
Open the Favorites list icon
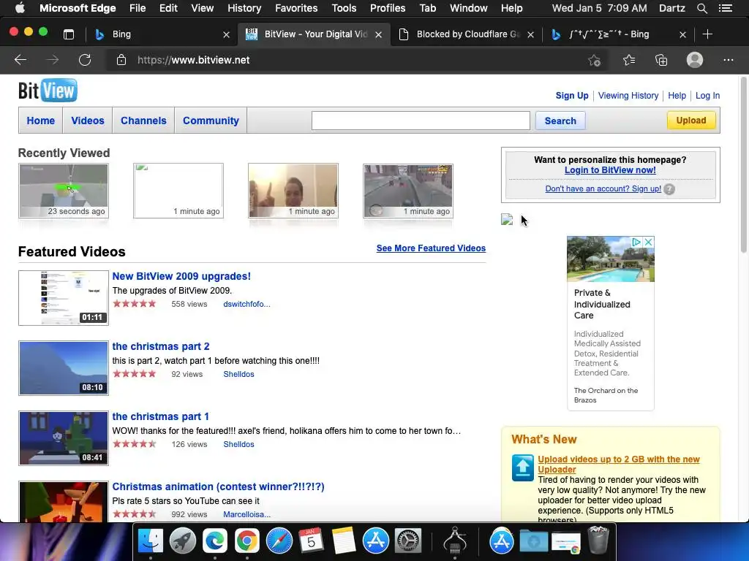click(629, 60)
